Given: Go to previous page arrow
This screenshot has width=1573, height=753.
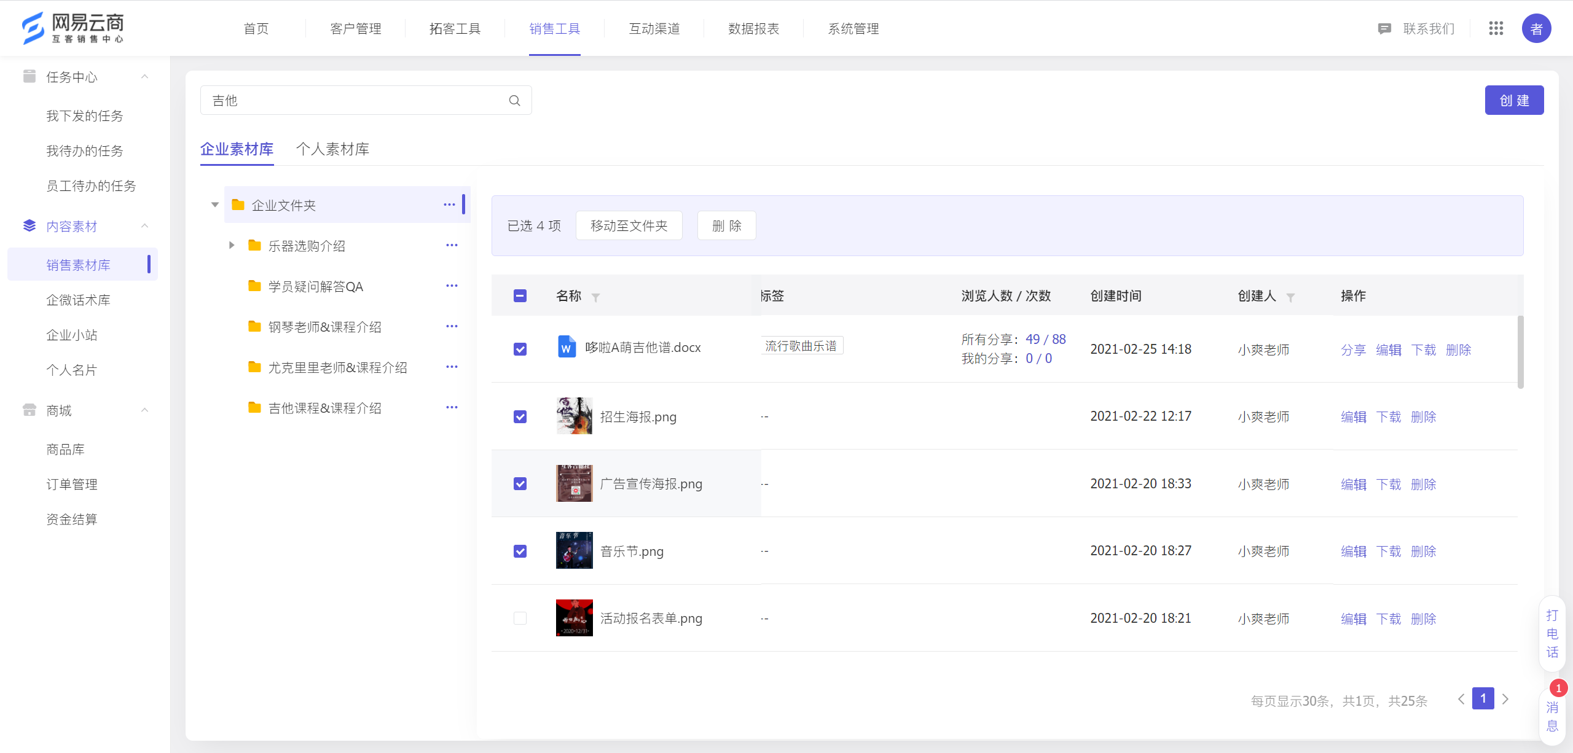Looking at the screenshot, I should coord(1461,699).
